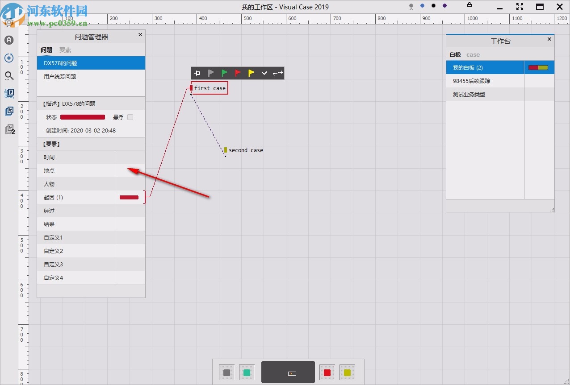
Task: Toggle fullscreen with the four-arrows icon
Action: (520, 7)
